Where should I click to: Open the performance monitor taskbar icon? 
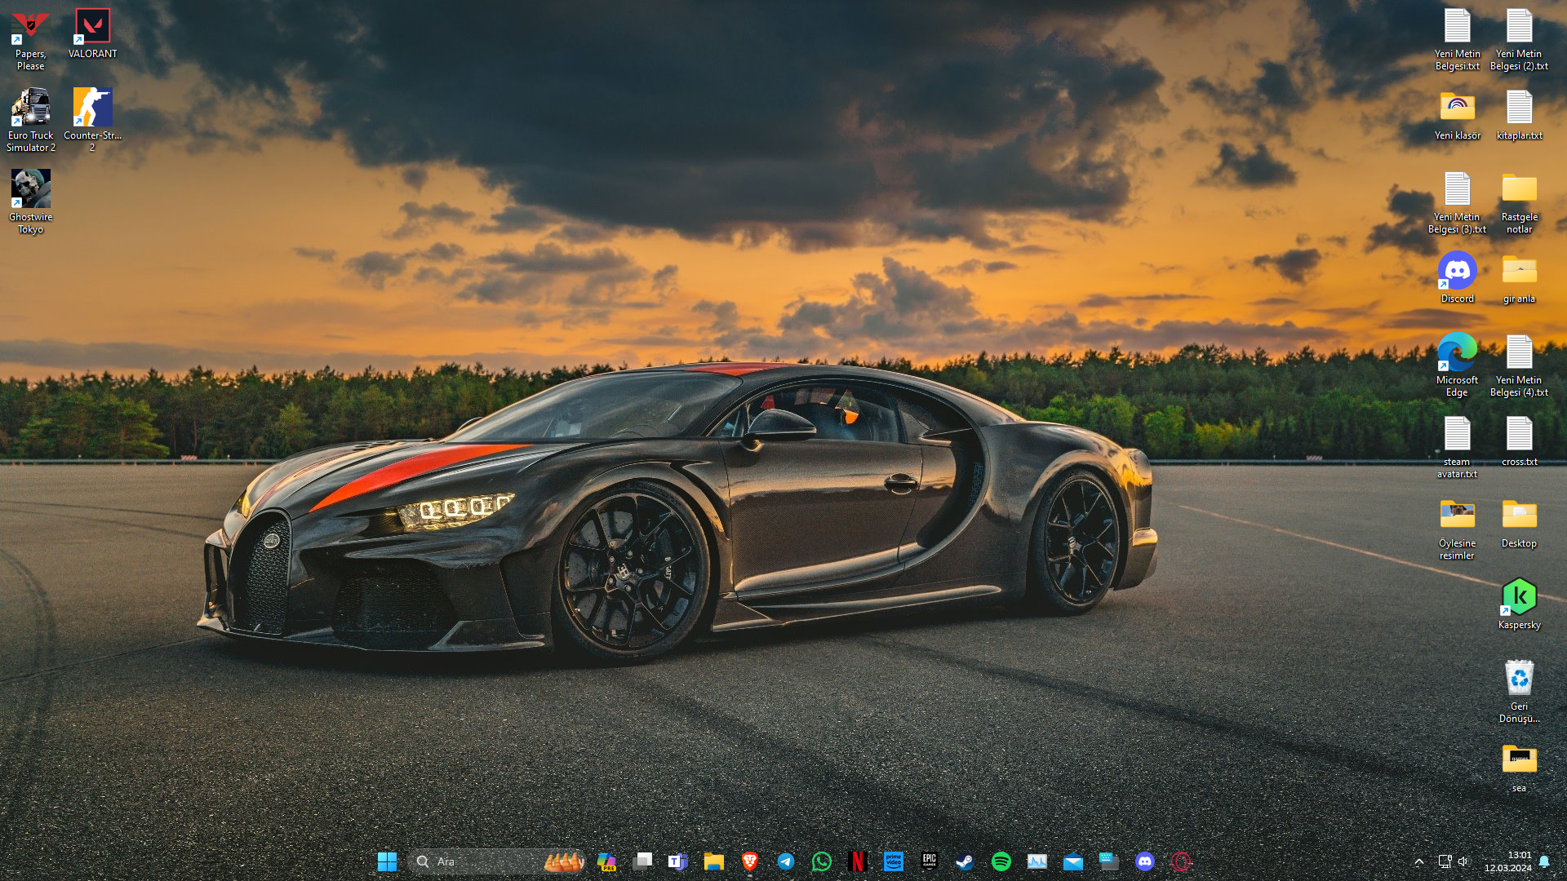point(1037,861)
